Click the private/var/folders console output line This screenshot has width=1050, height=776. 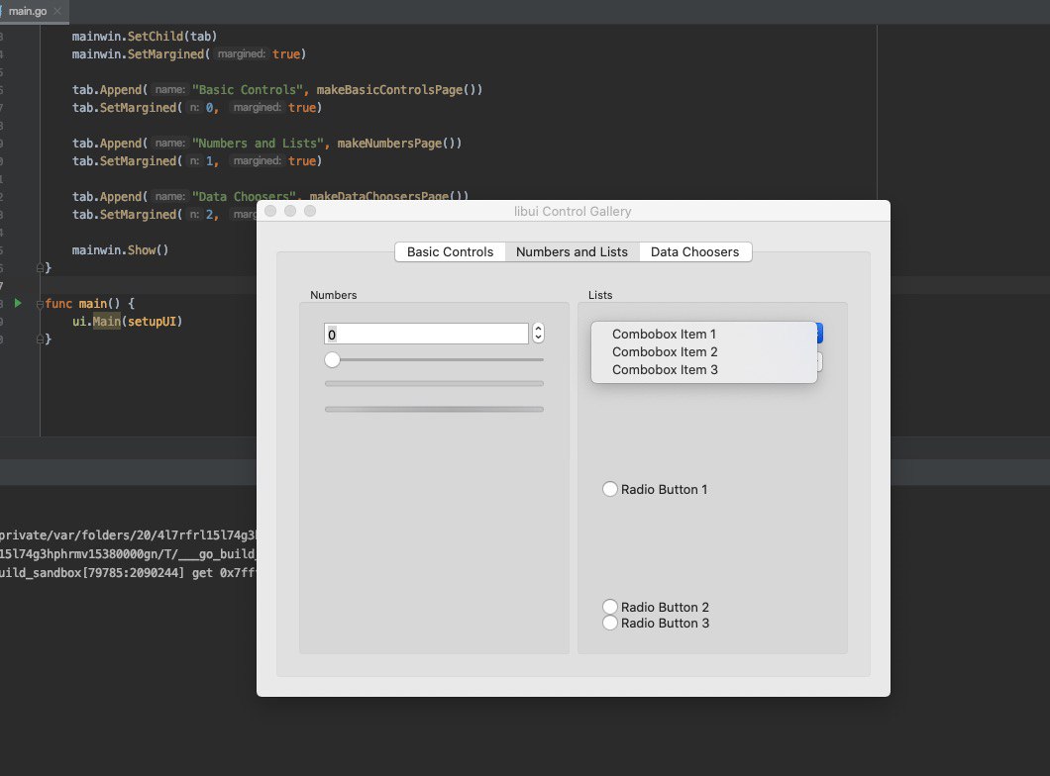[x=128, y=535]
